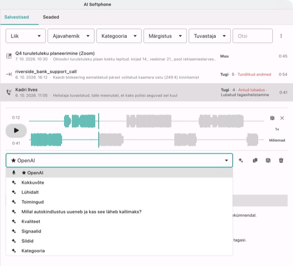Save the audio with the player save icon

272,118
